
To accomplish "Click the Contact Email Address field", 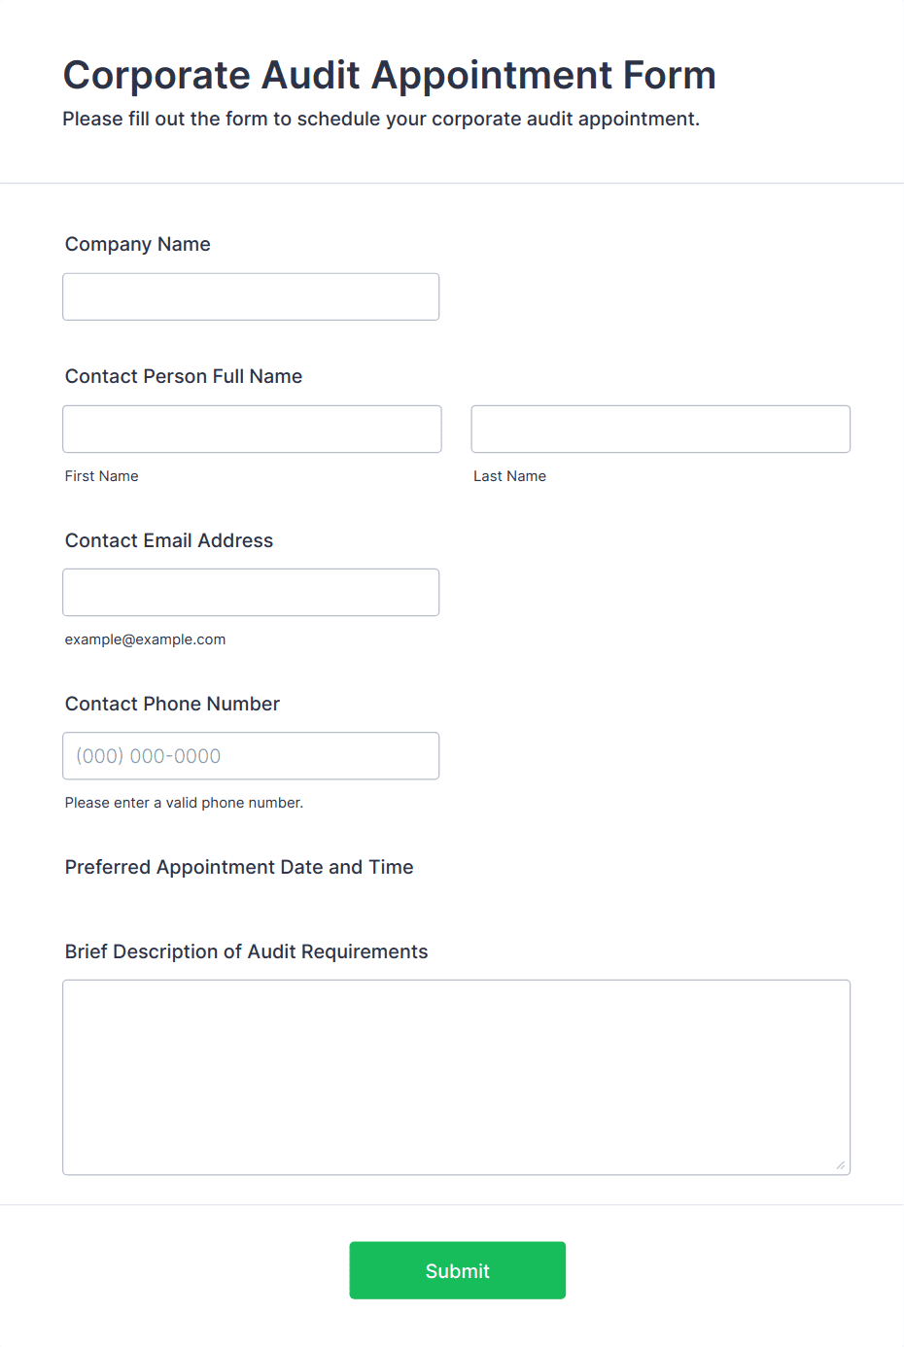I will point(251,592).
